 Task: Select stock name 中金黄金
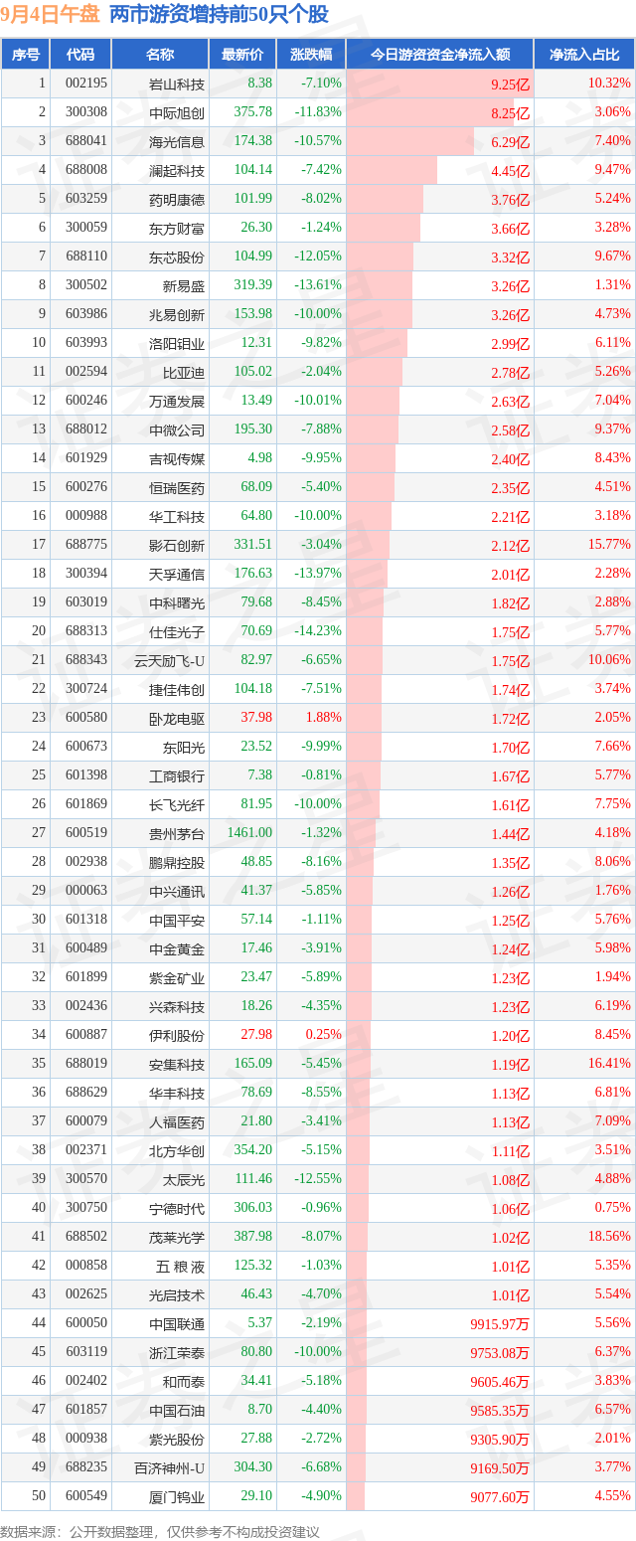177,948
